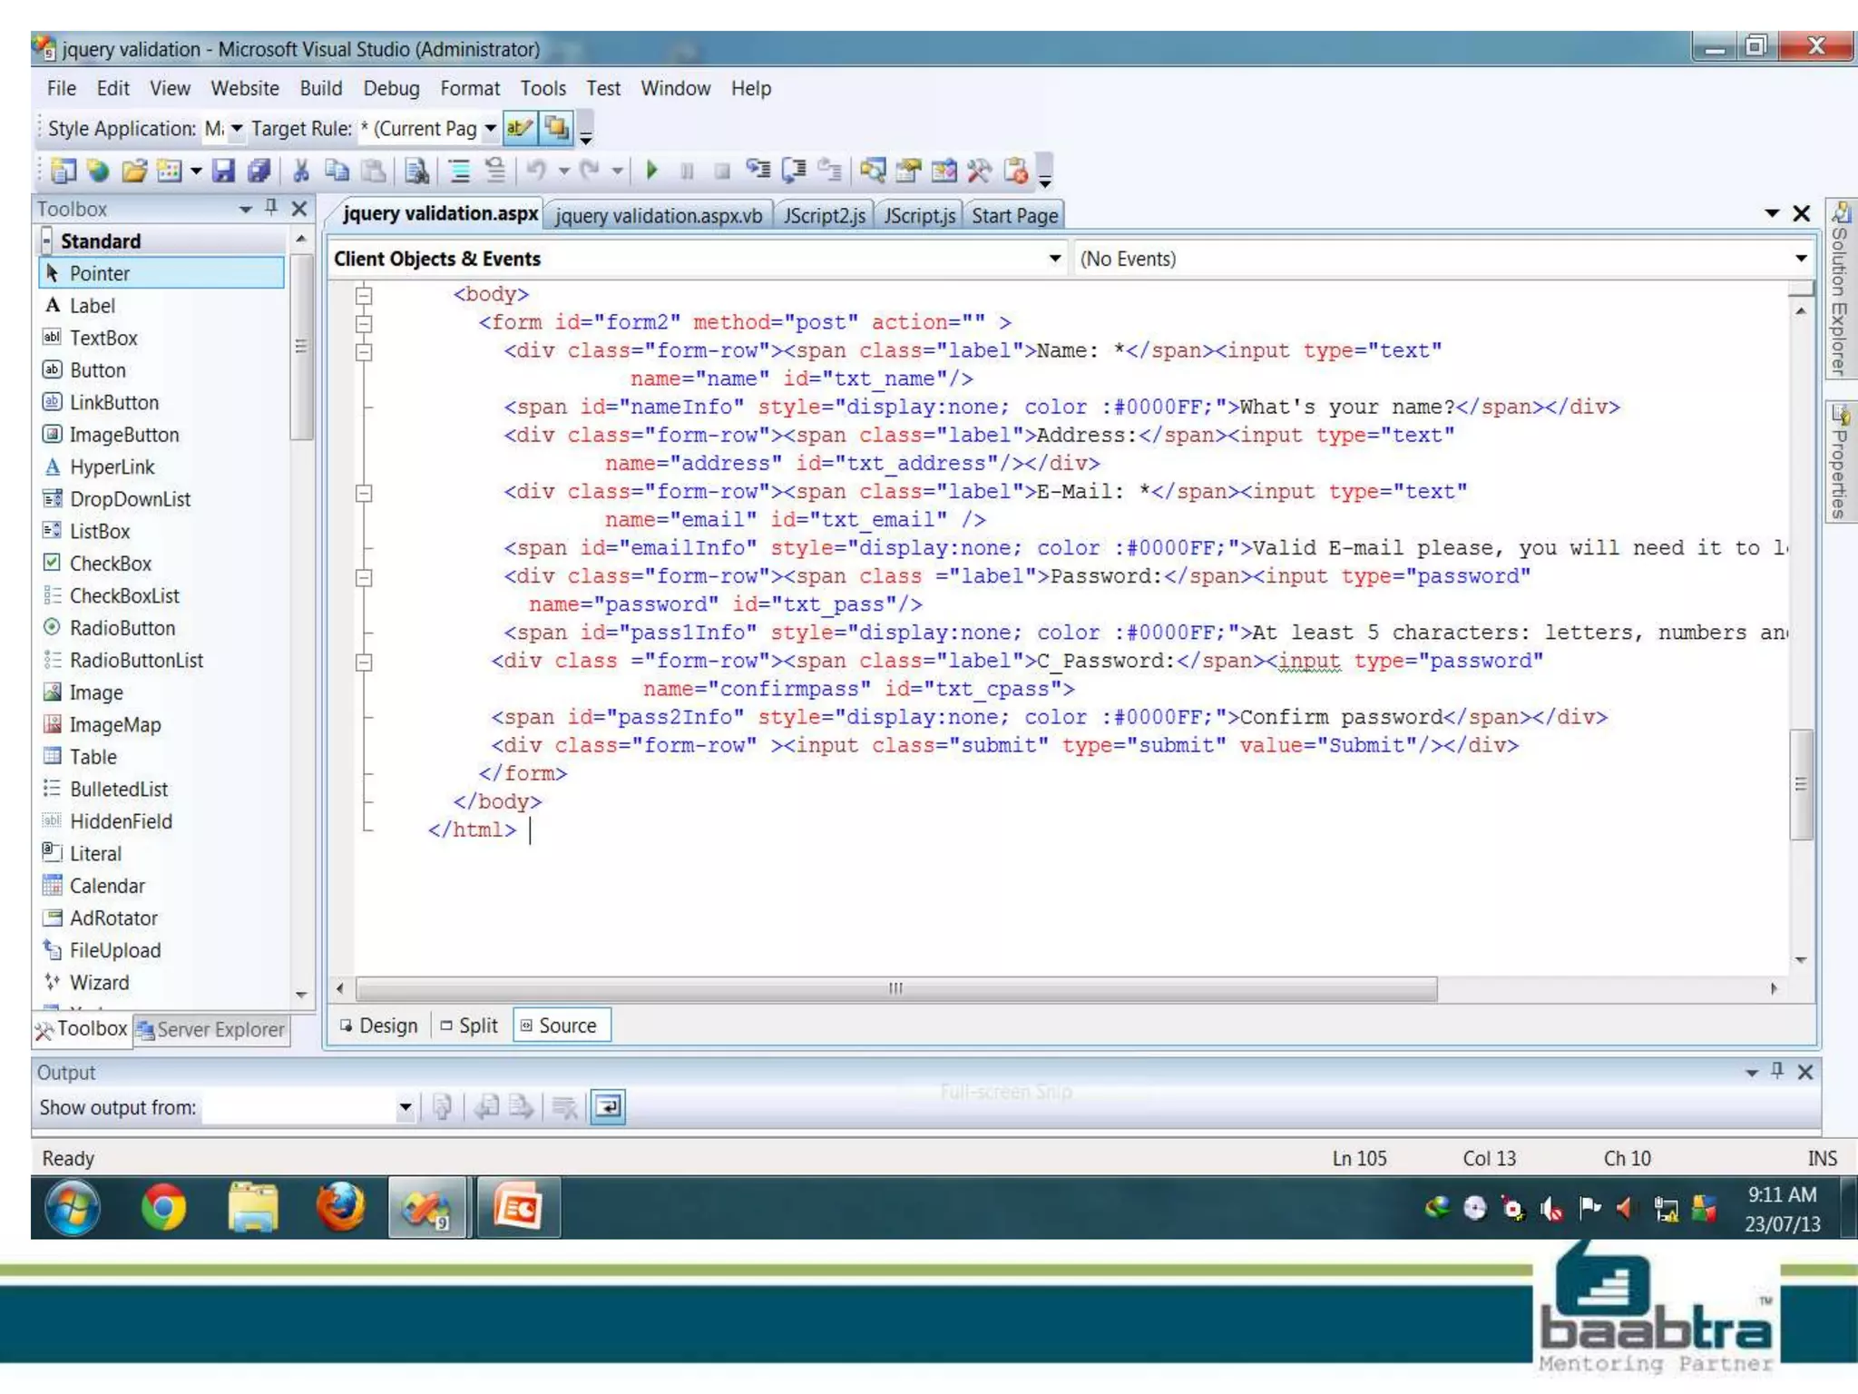This screenshot has width=1858, height=1394.
Task: Toggle word wrap in Output pane
Action: [608, 1106]
